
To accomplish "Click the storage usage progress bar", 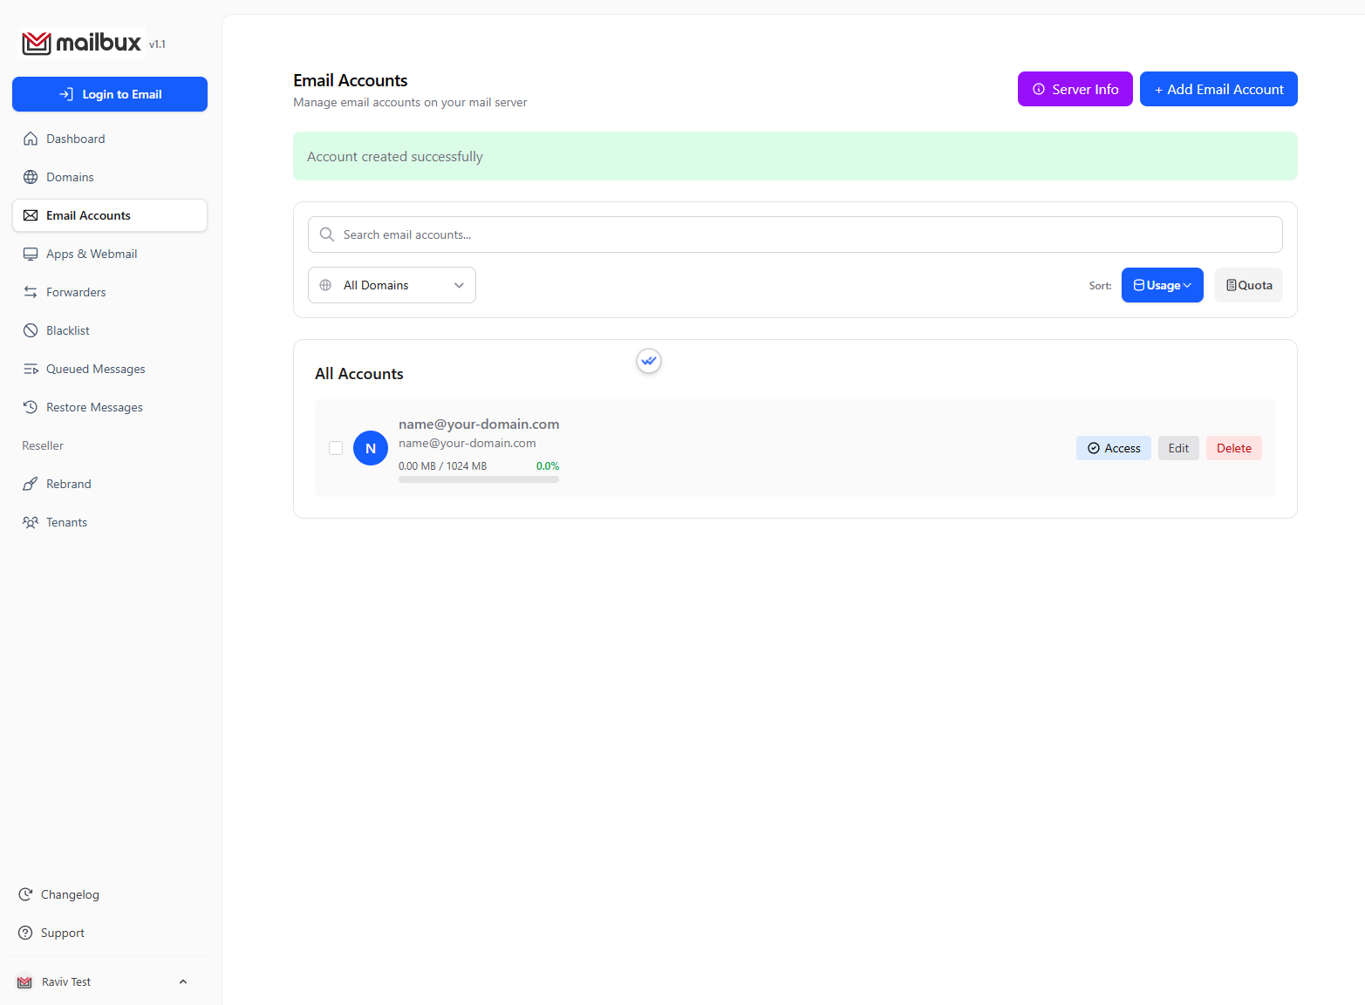I will 478,479.
